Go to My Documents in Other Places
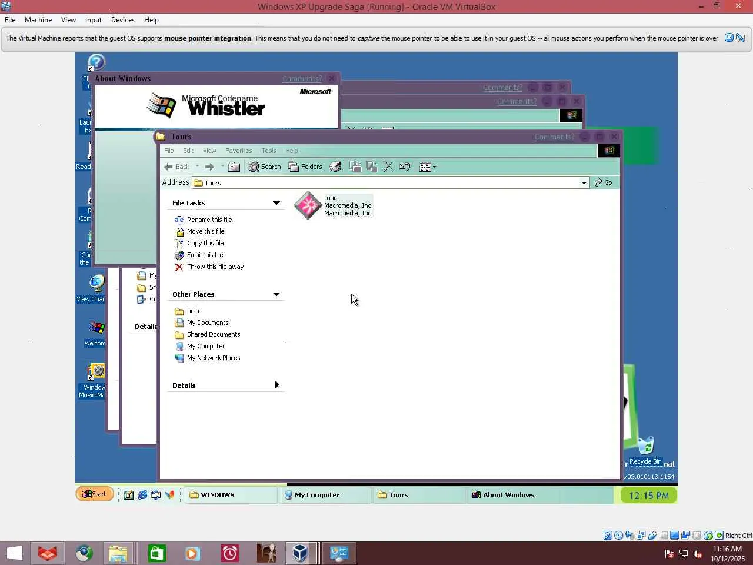The height and width of the screenshot is (565, 753). [208, 323]
